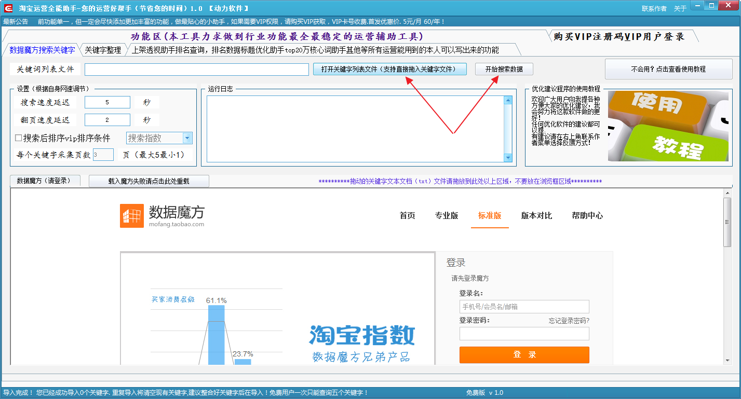Click the web page scrollbar down arrow
The height and width of the screenshot is (399, 741).
(x=727, y=360)
